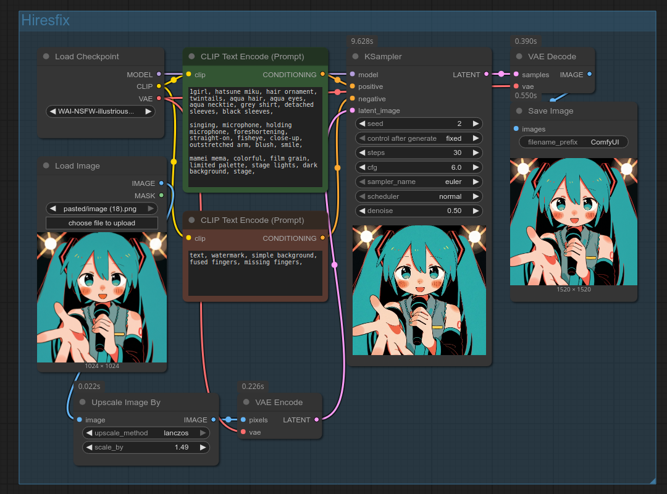Click the 1024 × 1024 size label
The height and width of the screenshot is (494, 667).
click(x=102, y=366)
